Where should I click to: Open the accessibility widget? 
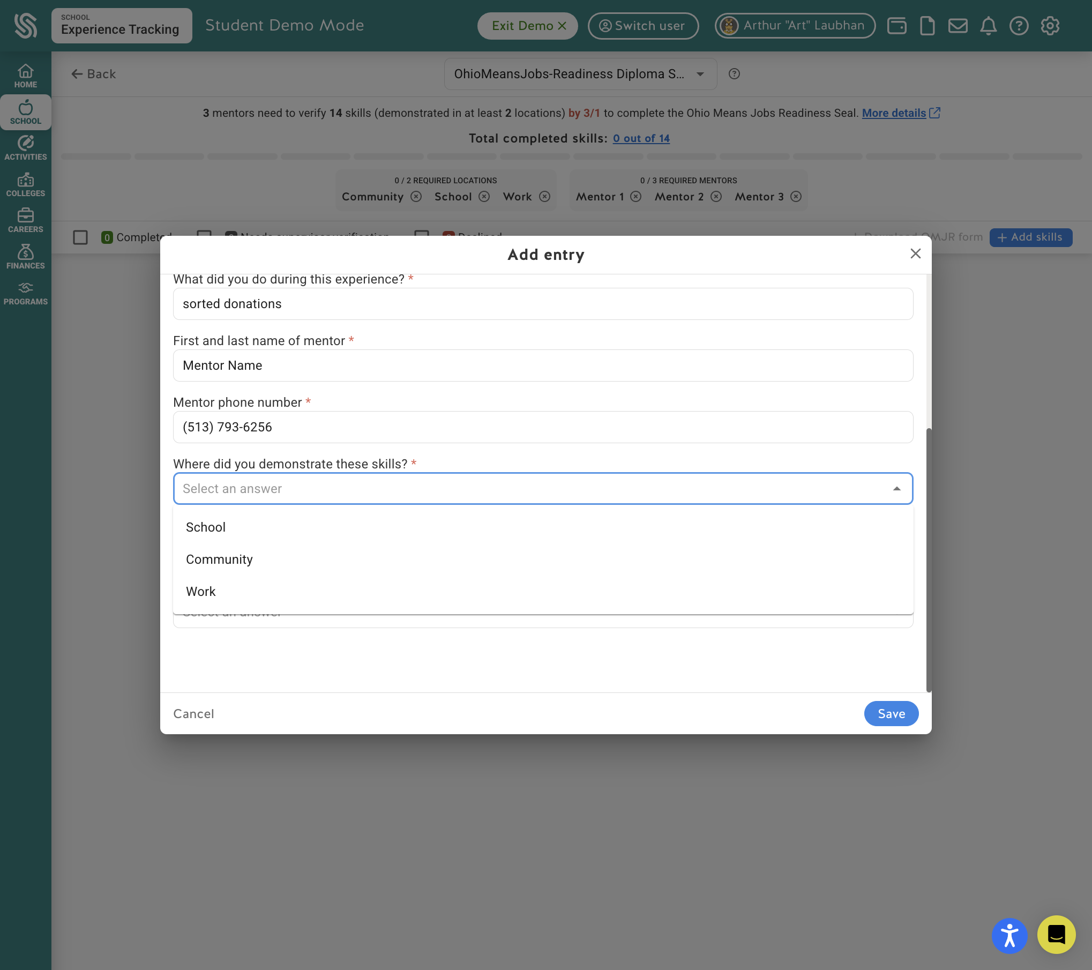1009,936
